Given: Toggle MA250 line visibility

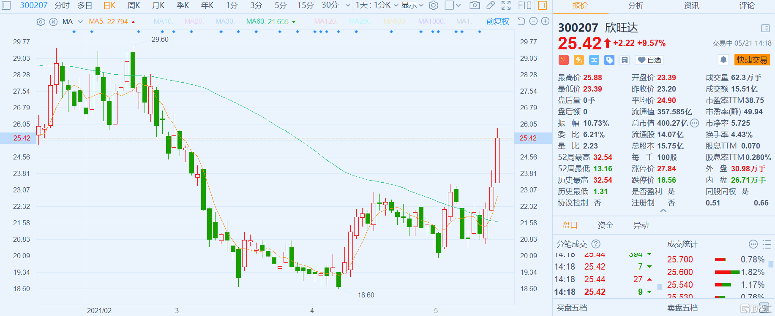Looking at the screenshot, I should coord(360,22).
